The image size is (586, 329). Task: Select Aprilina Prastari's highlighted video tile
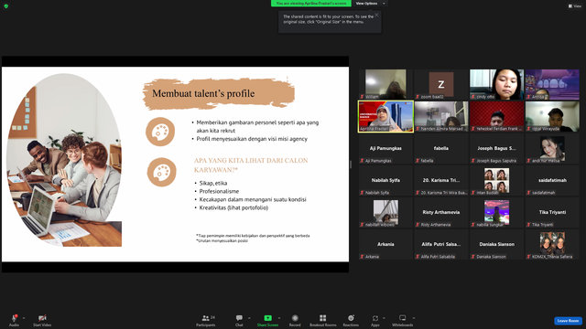coord(385,116)
